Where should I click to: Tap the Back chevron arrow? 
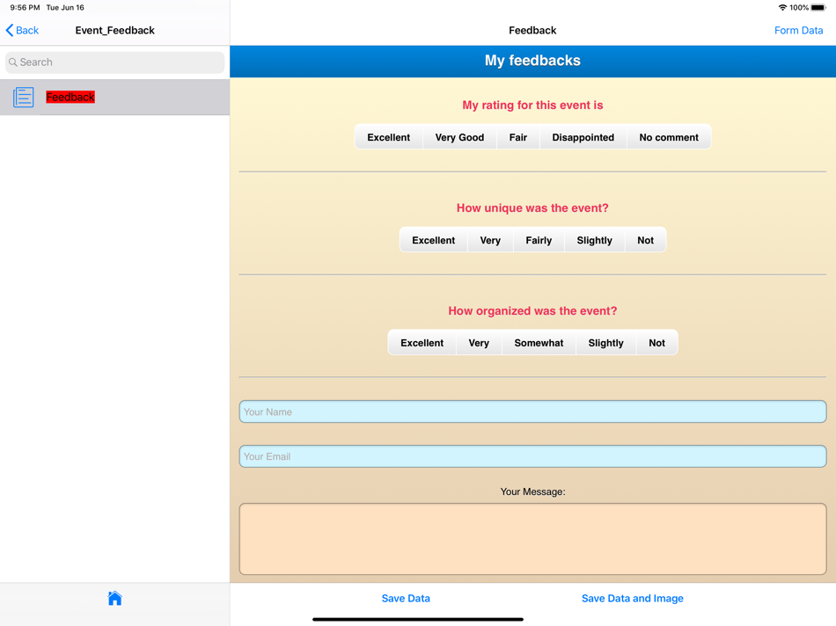(x=10, y=31)
